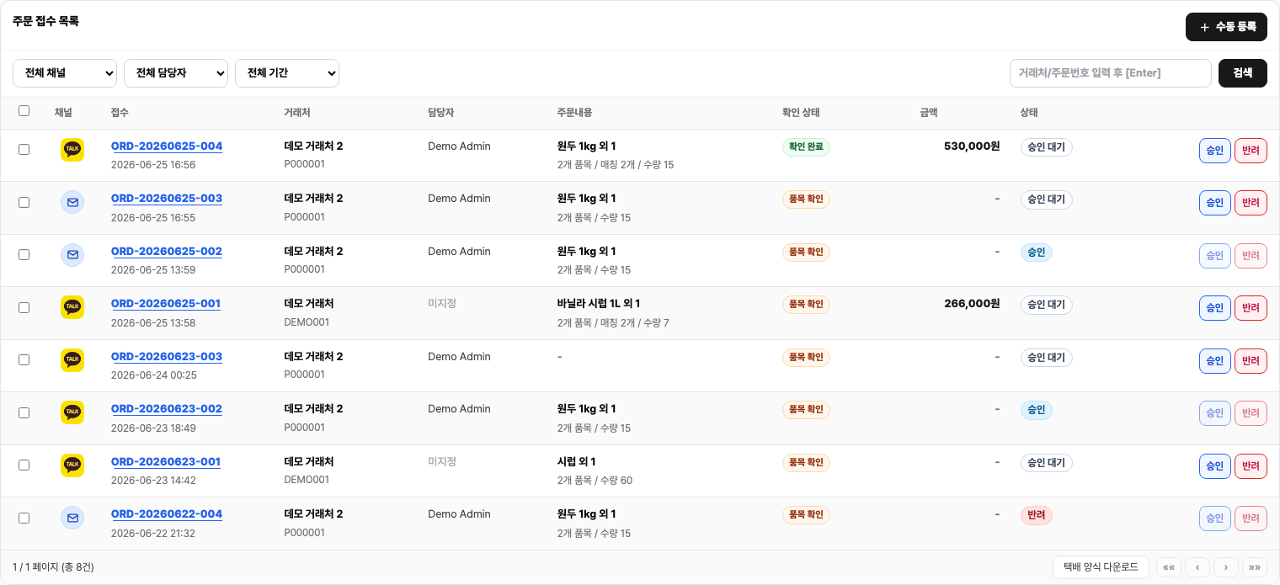Click the 확인 상태 column header
This screenshot has height=585, width=1280.
[x=801, y=113]
